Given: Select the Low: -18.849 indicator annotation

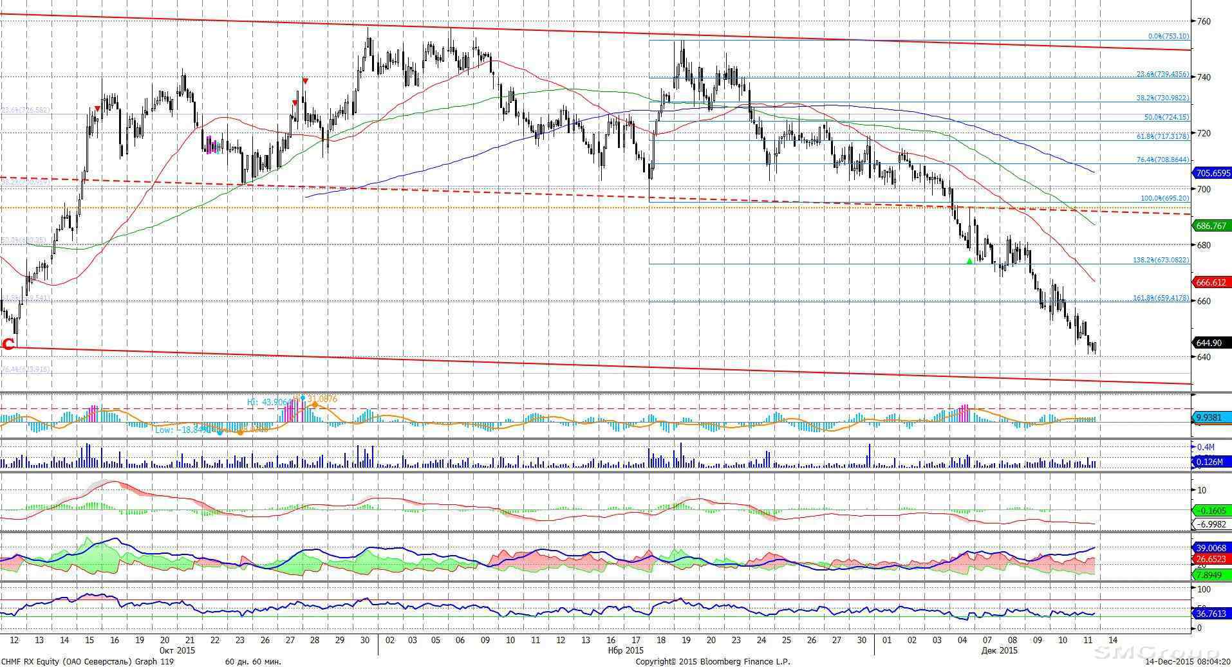Looking at the screenshot, I should (x=182, y=430).
